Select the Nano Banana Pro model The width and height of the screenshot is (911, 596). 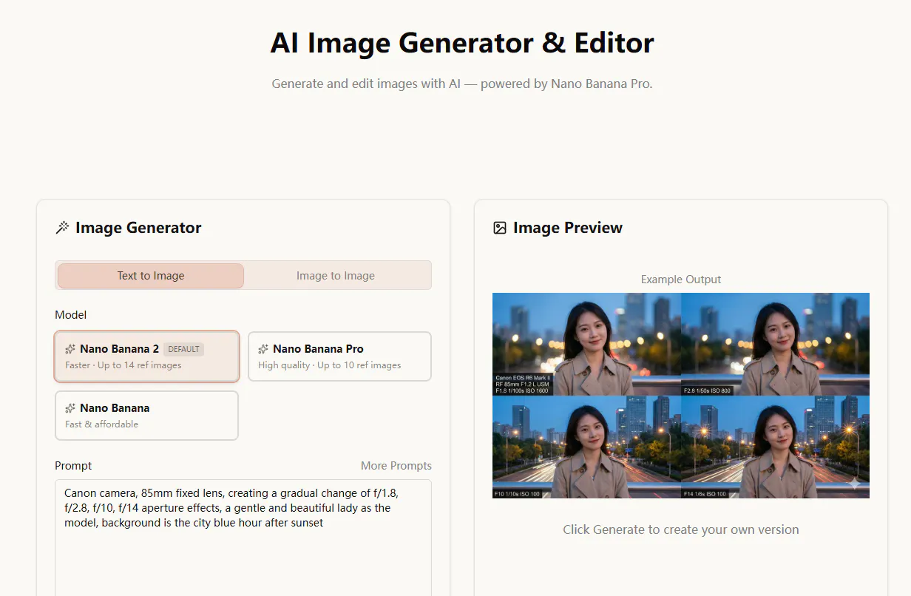pyautogui.click(x=339, y=356)
